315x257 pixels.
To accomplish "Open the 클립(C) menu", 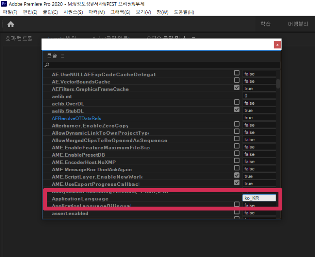I will tap(50, 12).
